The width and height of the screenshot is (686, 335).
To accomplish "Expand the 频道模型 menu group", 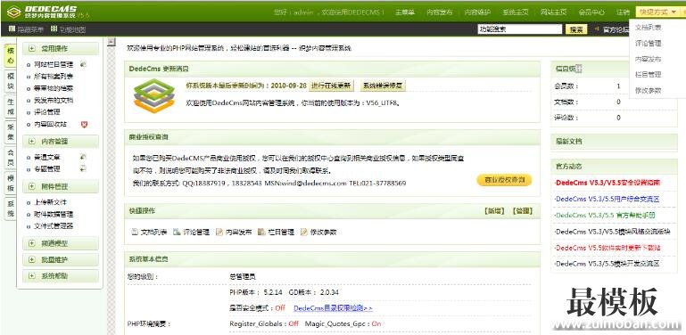I will click(61, 243).
